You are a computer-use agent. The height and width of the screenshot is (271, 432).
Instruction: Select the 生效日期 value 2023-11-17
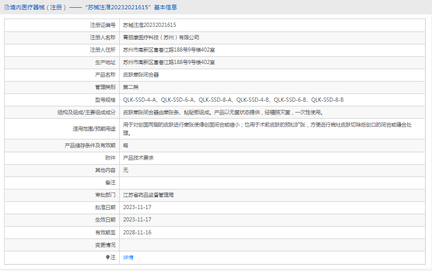tap(137, 220)
